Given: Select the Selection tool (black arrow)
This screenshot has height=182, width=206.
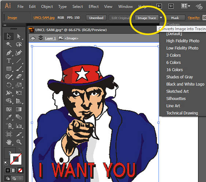Looking at the screenshot, I should tap(9, 36).
